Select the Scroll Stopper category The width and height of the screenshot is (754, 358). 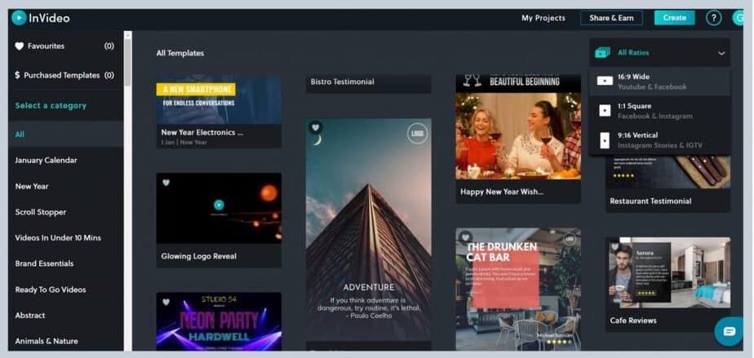[x=65, y=212]
